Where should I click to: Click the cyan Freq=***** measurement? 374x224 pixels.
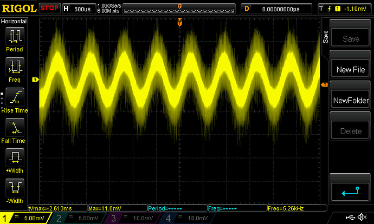[237, 208]
